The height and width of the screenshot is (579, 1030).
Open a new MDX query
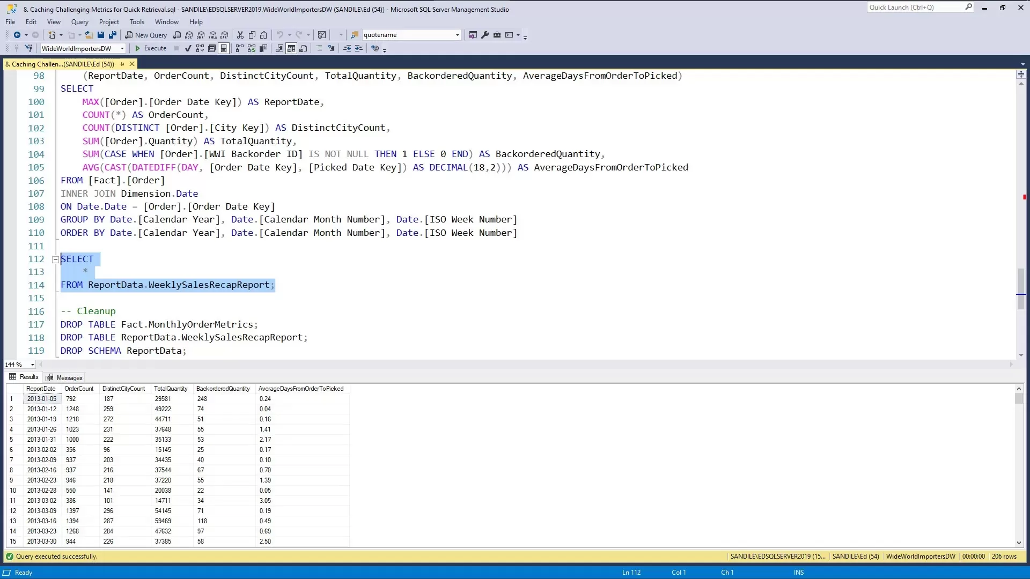pyautogui.click(x=189, y=34)
